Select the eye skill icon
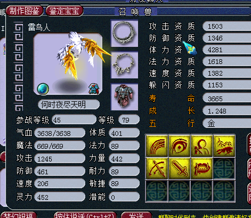Viewport: 251px width, 218px height. [179, 146]
